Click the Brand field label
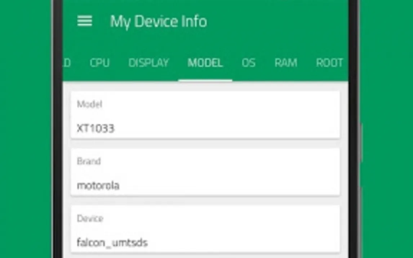413x258 pixels. point(89,161)
